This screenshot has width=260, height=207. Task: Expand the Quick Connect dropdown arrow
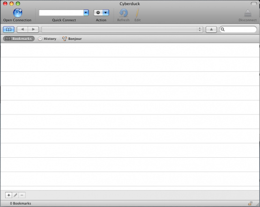[86, 13]
